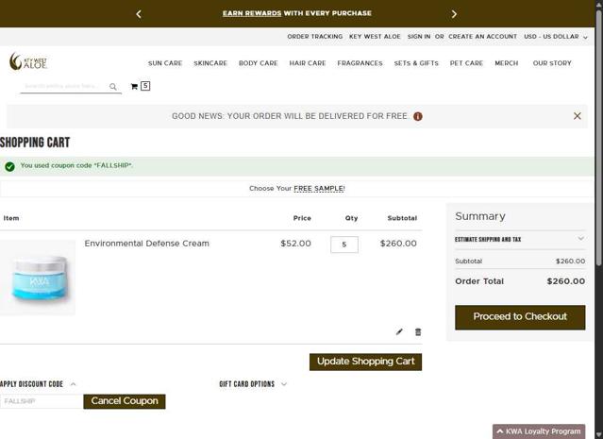Edit the Environmental Defense Cream item
This screenshot has width=603, height=439.
pos(399,331)
